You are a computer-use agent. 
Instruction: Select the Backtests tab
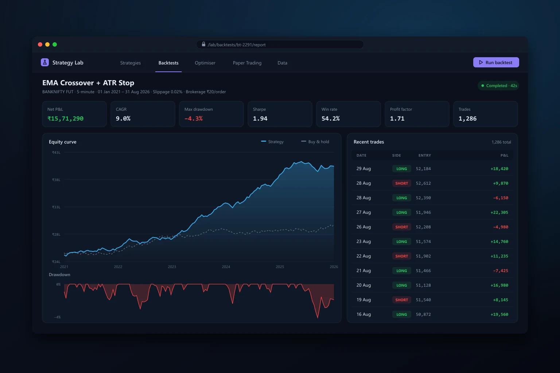[x=168, y=63]
